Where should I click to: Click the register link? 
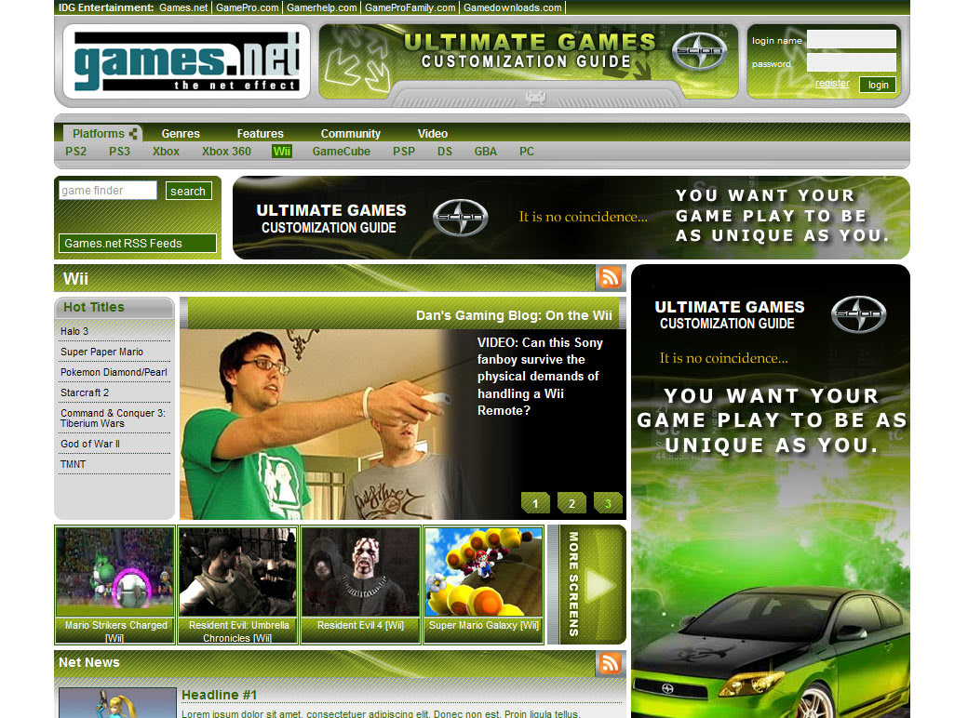pyautogui.click(x=831, y=84)
